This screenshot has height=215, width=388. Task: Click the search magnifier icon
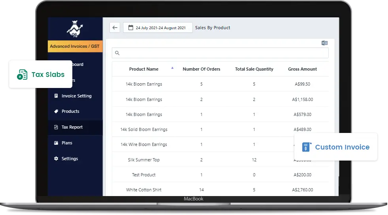click(117, 53)
